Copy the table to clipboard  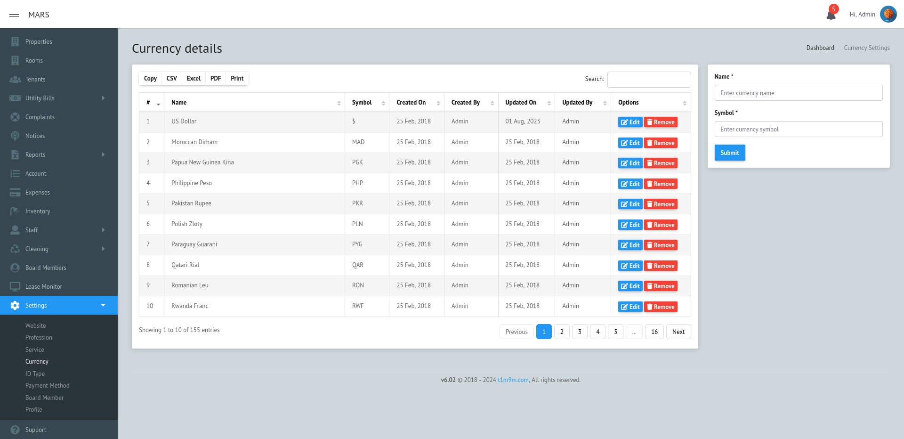tap(150, 78)
